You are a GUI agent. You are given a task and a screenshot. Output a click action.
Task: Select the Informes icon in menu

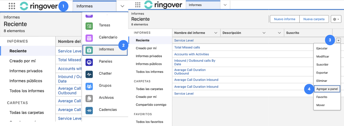89,49
